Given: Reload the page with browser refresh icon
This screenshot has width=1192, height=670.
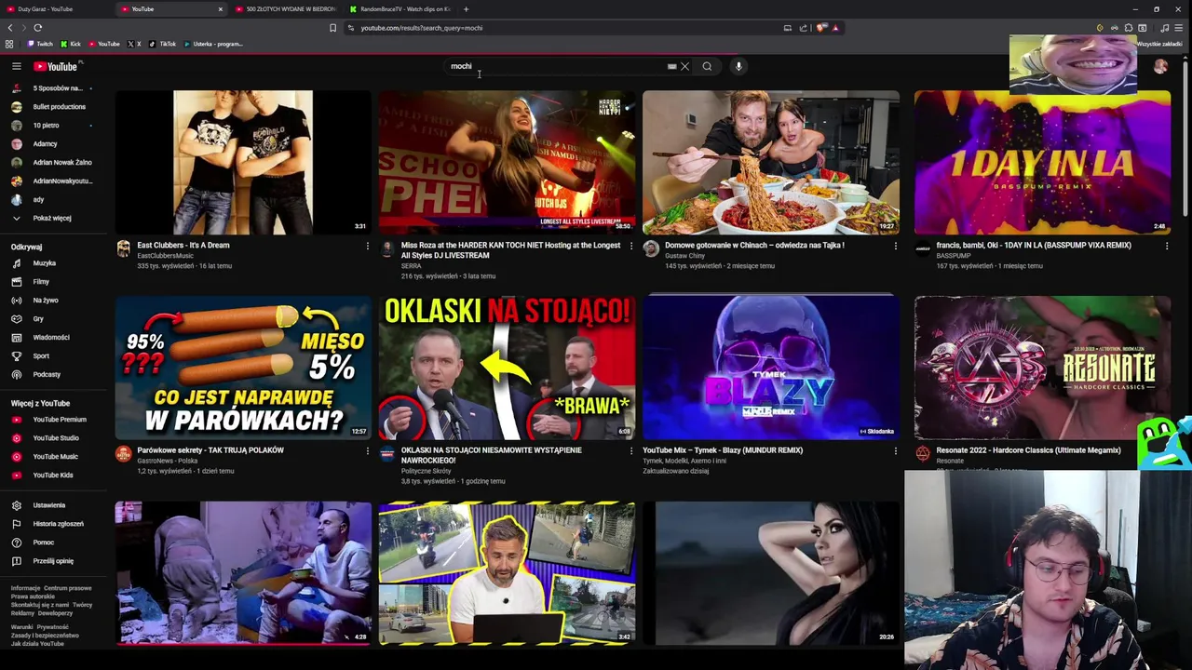Looking at the screenshot, I should pyautogui.click(x=37, y=28).
